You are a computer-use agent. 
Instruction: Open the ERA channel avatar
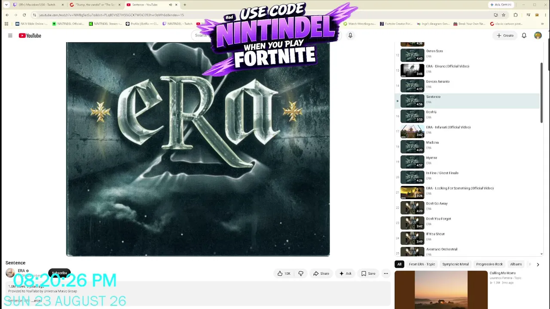[10, 273]
